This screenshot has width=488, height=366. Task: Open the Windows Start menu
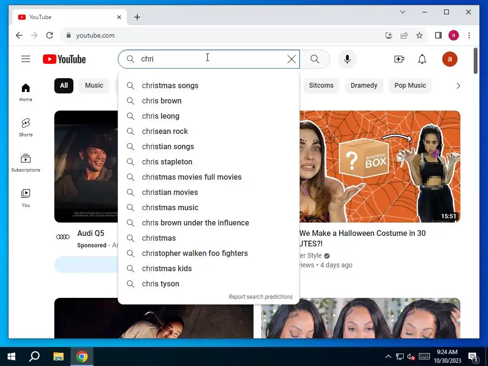coord(11,356)
